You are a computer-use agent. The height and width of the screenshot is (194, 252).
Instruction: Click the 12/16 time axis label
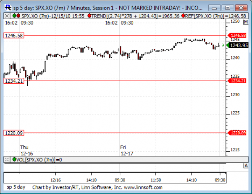pyautogui.click(x=55, y=180)
